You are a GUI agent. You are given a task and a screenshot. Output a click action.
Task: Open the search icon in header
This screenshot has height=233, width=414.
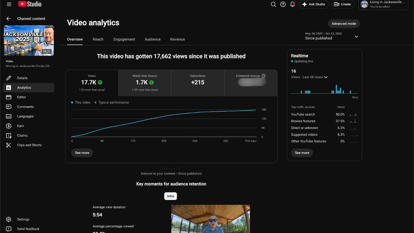pyautogui.click(x=273, y=4)
